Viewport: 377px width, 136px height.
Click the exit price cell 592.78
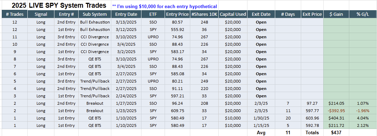pyautogui.click(x=312, y=125)
